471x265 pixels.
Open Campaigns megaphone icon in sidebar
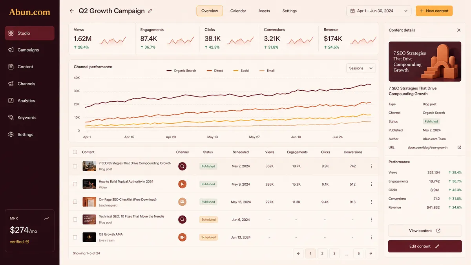pos(11,50)
